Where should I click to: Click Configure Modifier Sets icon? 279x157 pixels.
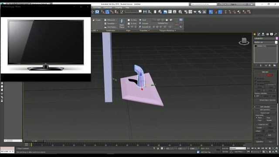point(275,65)
